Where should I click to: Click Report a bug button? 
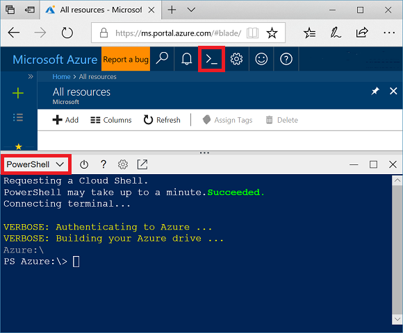point(126,59)
